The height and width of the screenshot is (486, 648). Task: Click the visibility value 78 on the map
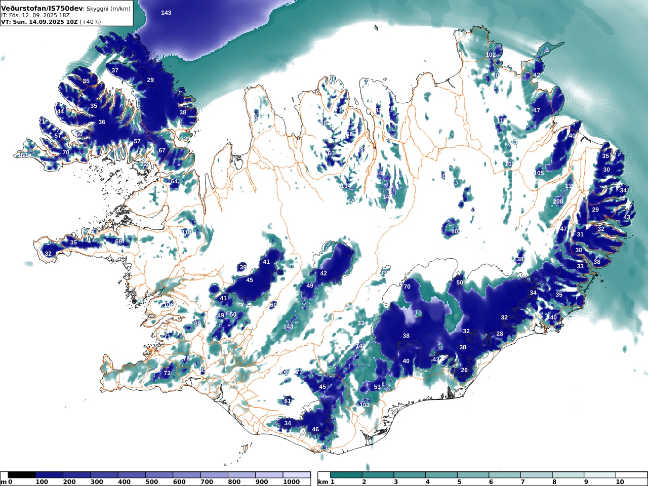(x=186, y=358)
